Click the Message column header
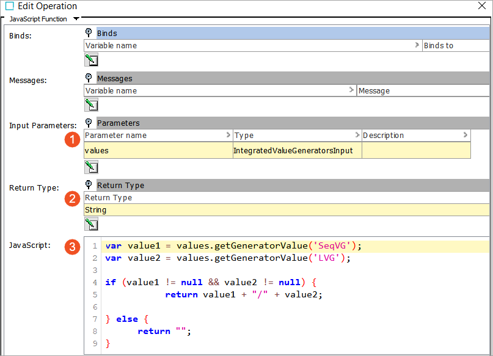Screen dimensions: 493x356 pos(423,90)
